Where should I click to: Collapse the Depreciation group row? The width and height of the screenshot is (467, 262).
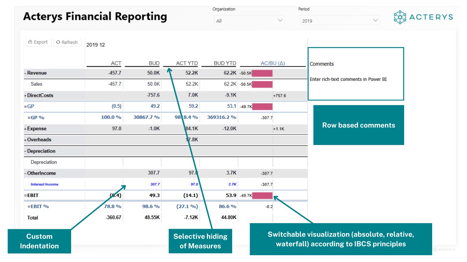(25, 151)
